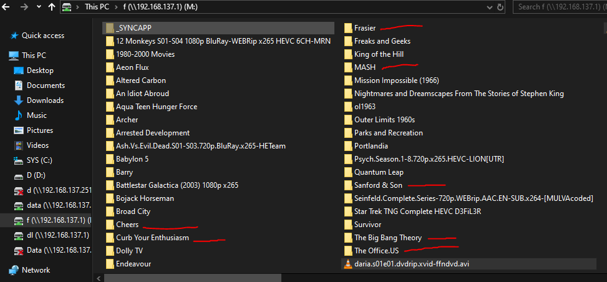The width and height of the screenshot is (607, 282).
Task: Select the _SYNCAPP folder
Action: (218, 28)
